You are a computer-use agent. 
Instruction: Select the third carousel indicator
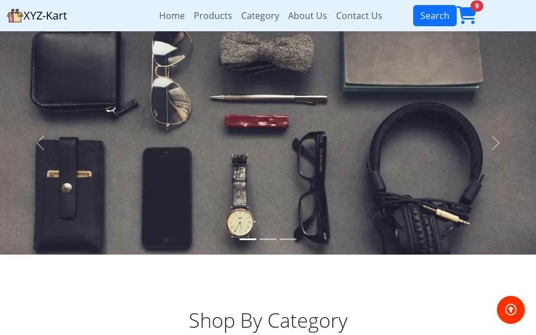[288, 240]
